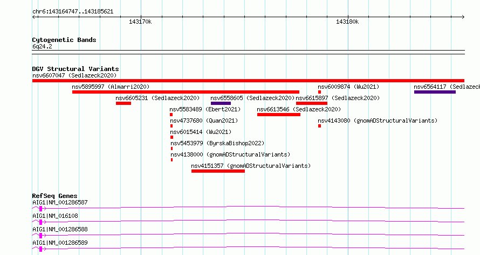The width and height of the screenshot is (480, 255).
Task: Open nsv6615897 (Sedlazeck2020) label
Action: [x=338, y=98]
